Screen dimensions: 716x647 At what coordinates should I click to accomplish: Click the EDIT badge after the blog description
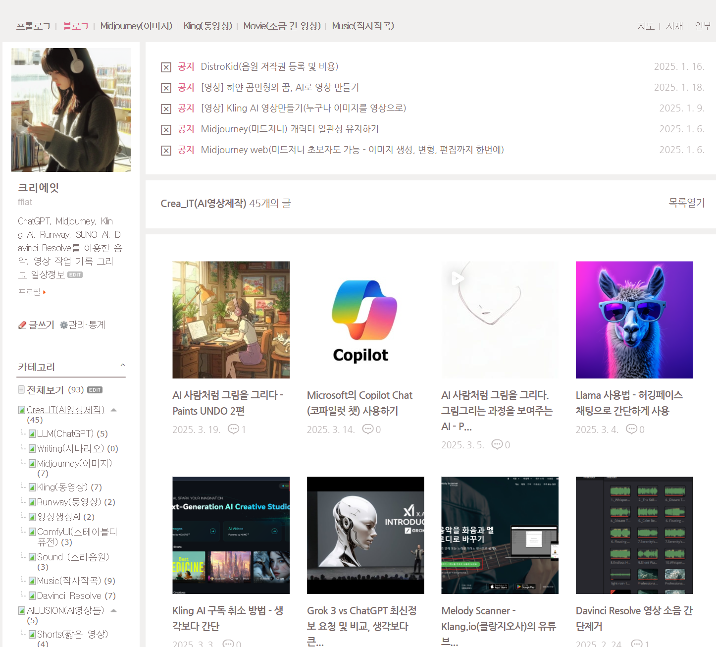(75, 274)
